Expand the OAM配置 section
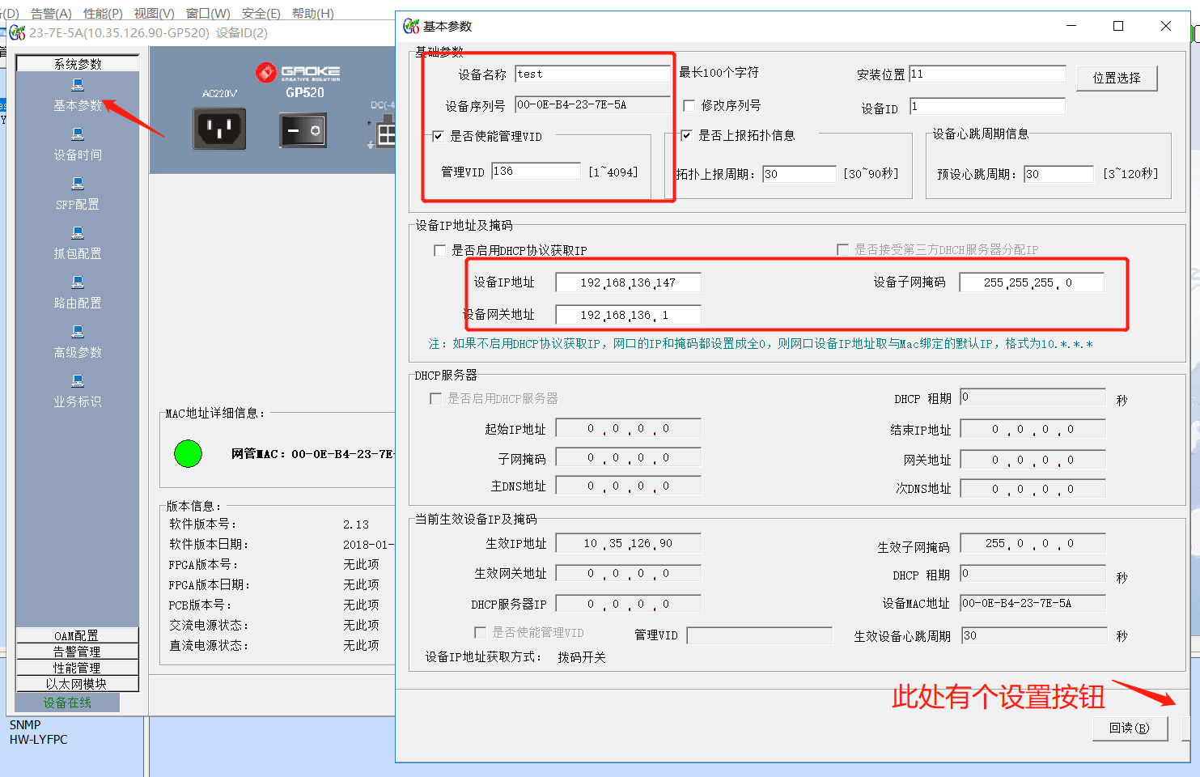Image resolution: width=1200 pixels, height=777 pixels. (78, 635)
